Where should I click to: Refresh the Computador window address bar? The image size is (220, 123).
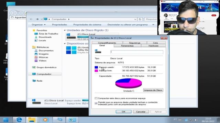(140, 19)
